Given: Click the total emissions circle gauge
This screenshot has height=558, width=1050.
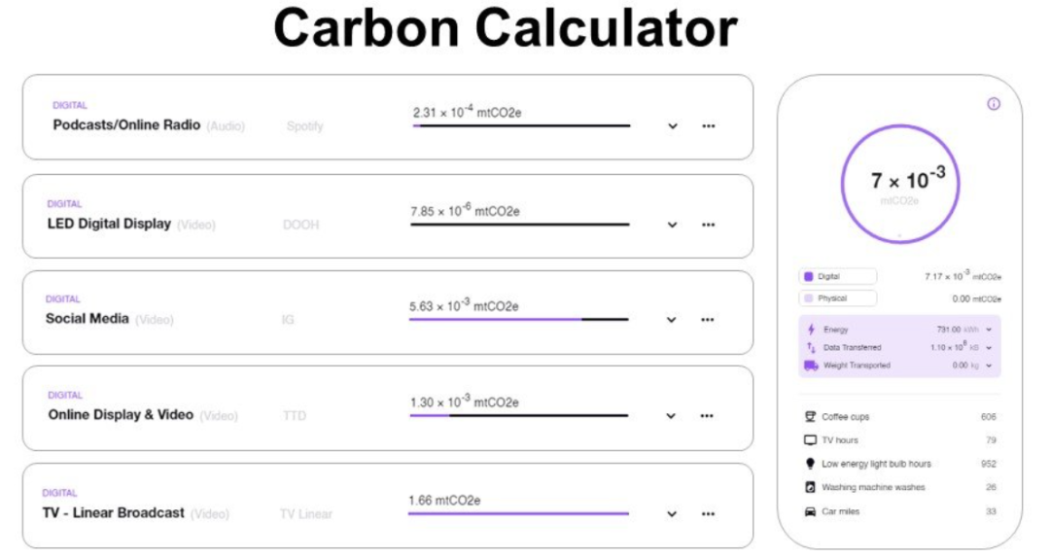Looking at the screenshot, I should click(899, 184).
